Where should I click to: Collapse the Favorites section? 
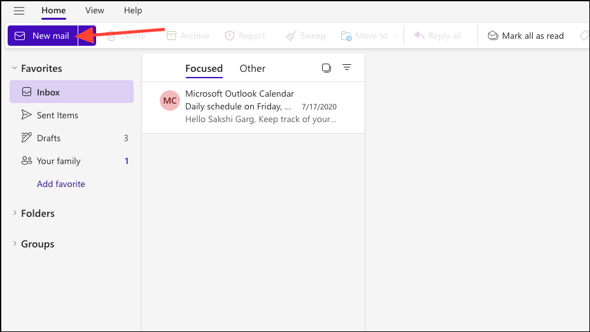pos(15,68)
